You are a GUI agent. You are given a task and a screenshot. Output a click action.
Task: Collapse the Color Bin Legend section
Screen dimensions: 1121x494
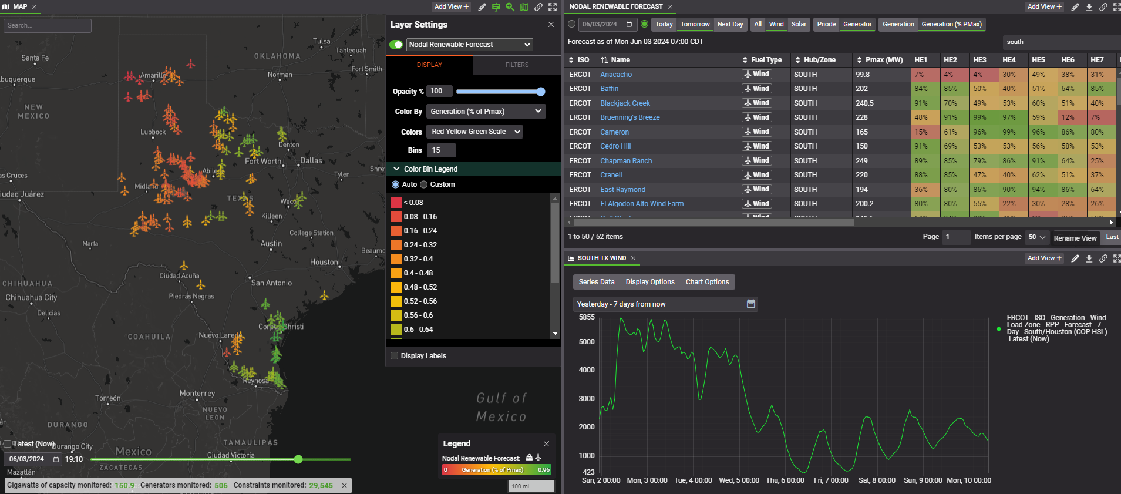[397, 169]
